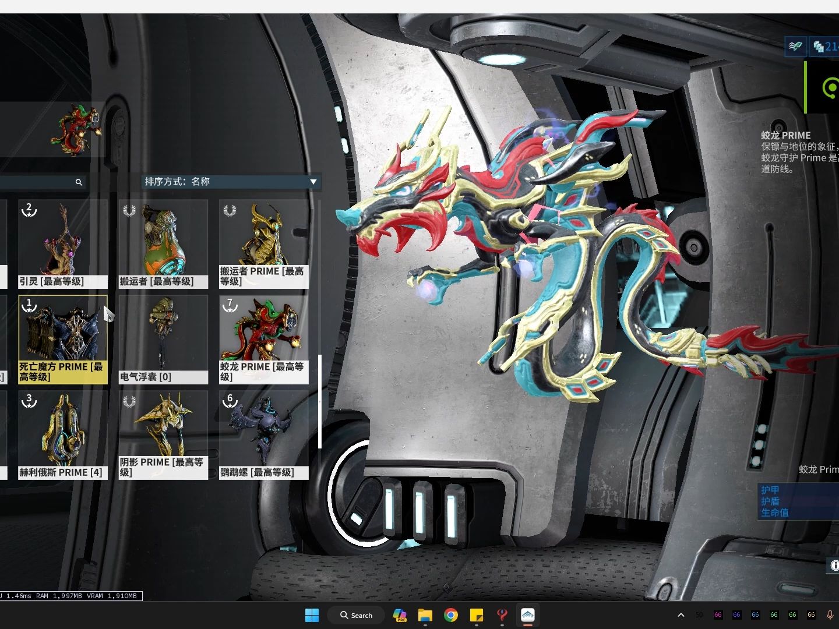Click the taskbar Search box
Image resolution: width=839 pixels, height=629 pixels.
point(356,615)
